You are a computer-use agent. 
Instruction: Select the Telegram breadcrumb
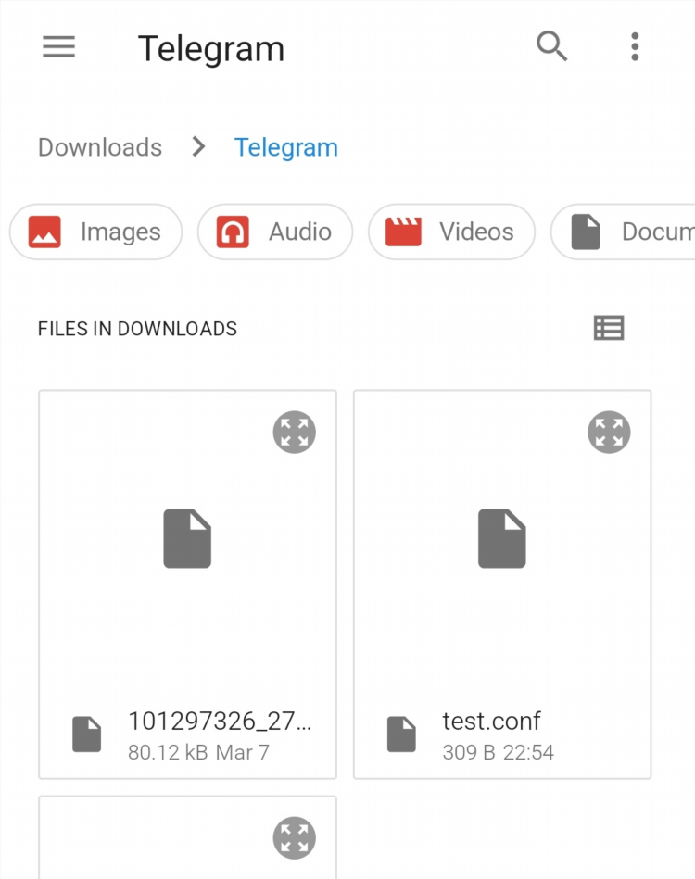tap(286, 148)
